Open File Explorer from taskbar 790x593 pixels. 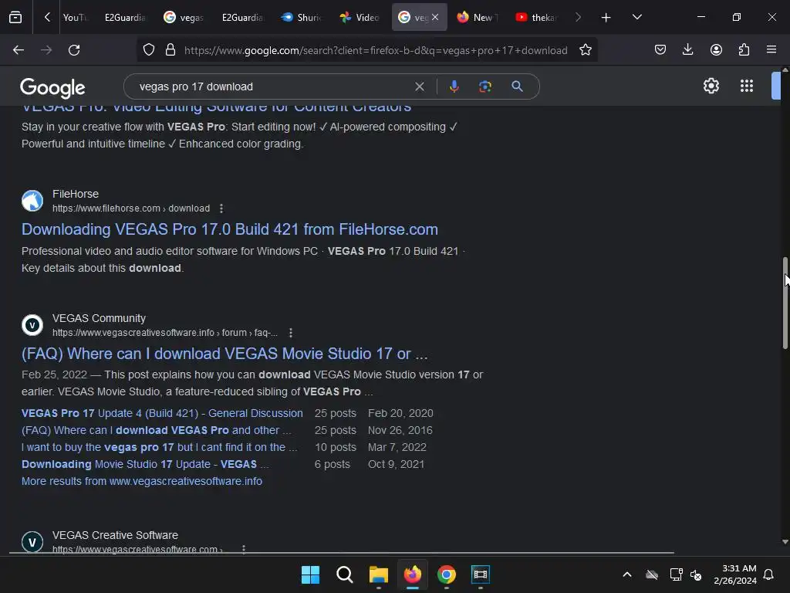(378, 574)
